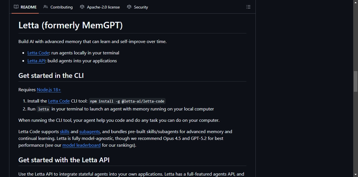Viewport: 358px width, 177px height.
Task: Select the Apache-2.0 license tab
Action: [100, 7]
